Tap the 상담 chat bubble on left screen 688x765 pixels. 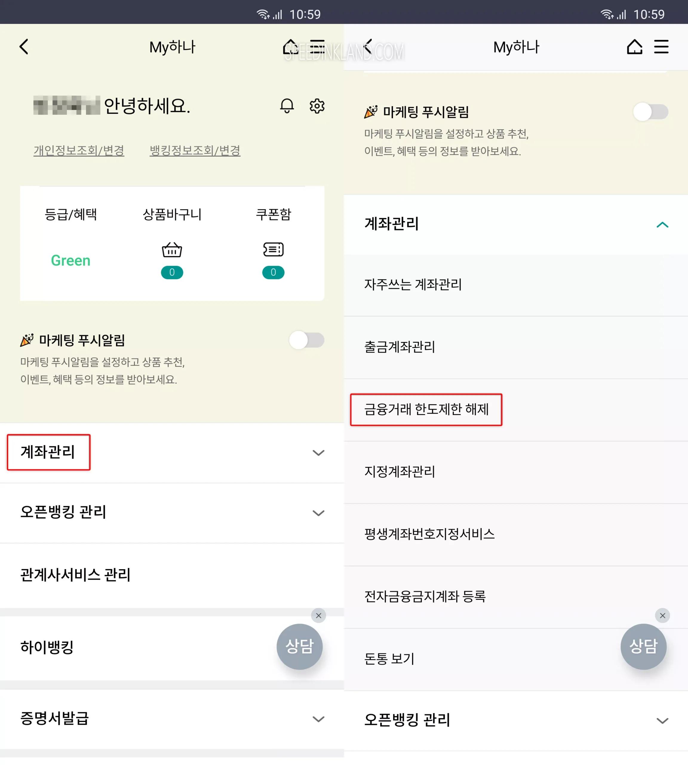300,646
